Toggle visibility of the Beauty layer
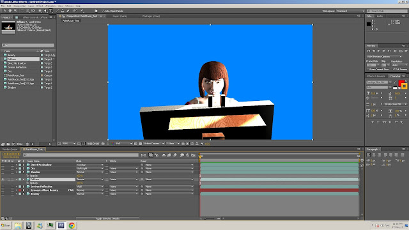Image resolution: width=409 pixels, height=230 pixels. click(3, 194)
